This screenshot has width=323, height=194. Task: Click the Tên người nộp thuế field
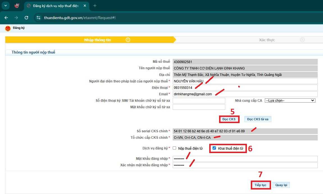[245, 68]
